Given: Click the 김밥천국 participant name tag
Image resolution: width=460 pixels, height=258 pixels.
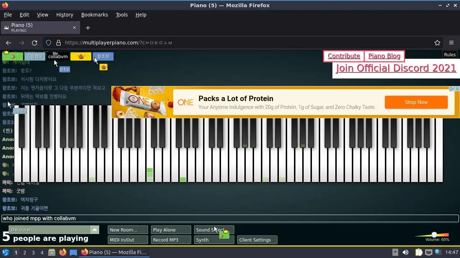Looking at the screenshot, I should [x=35, y=56].
